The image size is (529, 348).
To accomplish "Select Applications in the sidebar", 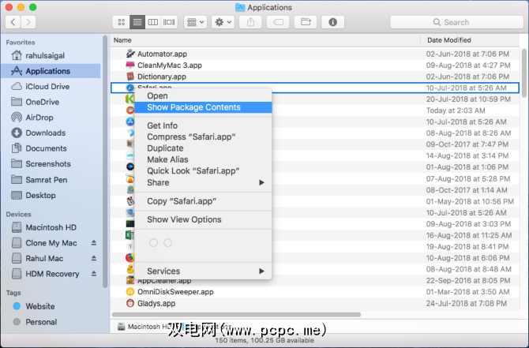I will coord(51,71).
